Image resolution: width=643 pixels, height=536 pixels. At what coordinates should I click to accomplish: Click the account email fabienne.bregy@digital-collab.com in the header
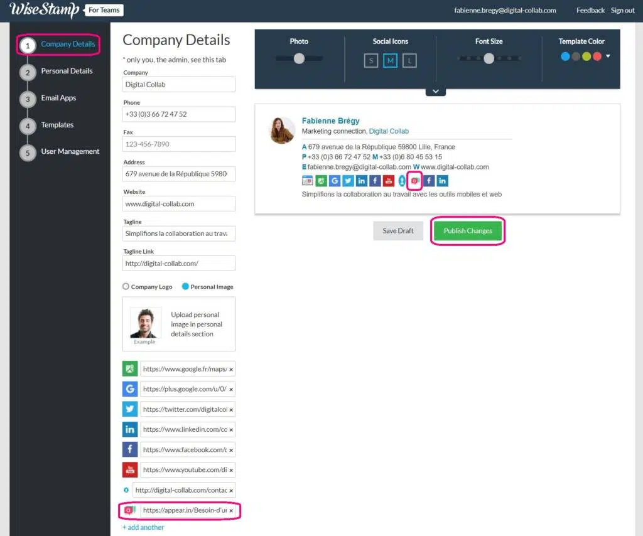[x=505, y=10]
